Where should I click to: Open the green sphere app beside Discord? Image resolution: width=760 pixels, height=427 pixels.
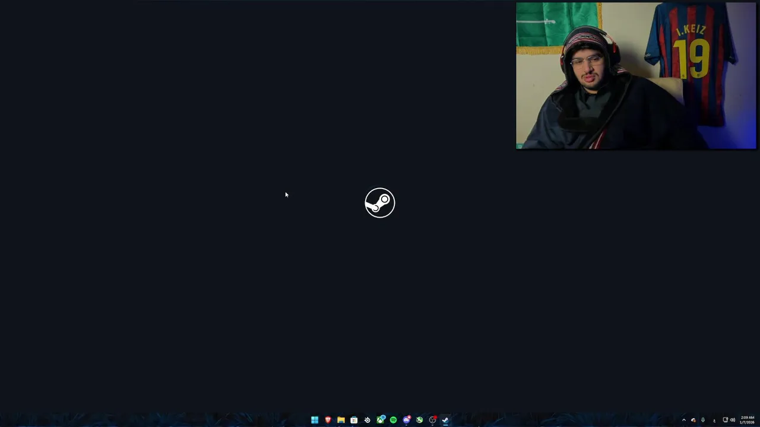419,420
